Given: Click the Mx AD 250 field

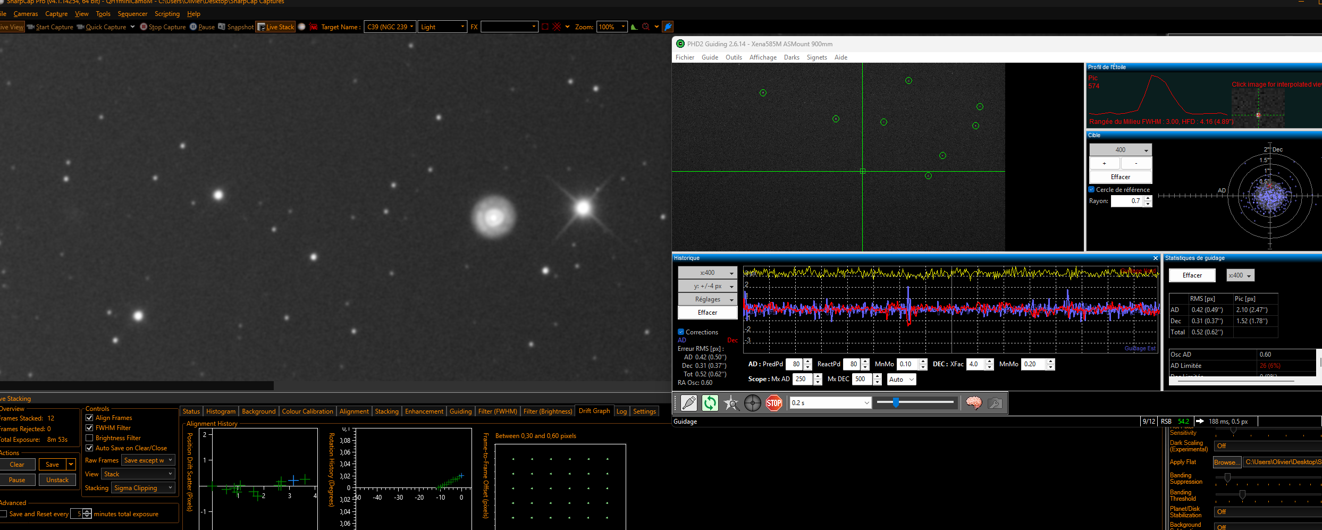Looking at the screenshot, I should coord(803,379).
